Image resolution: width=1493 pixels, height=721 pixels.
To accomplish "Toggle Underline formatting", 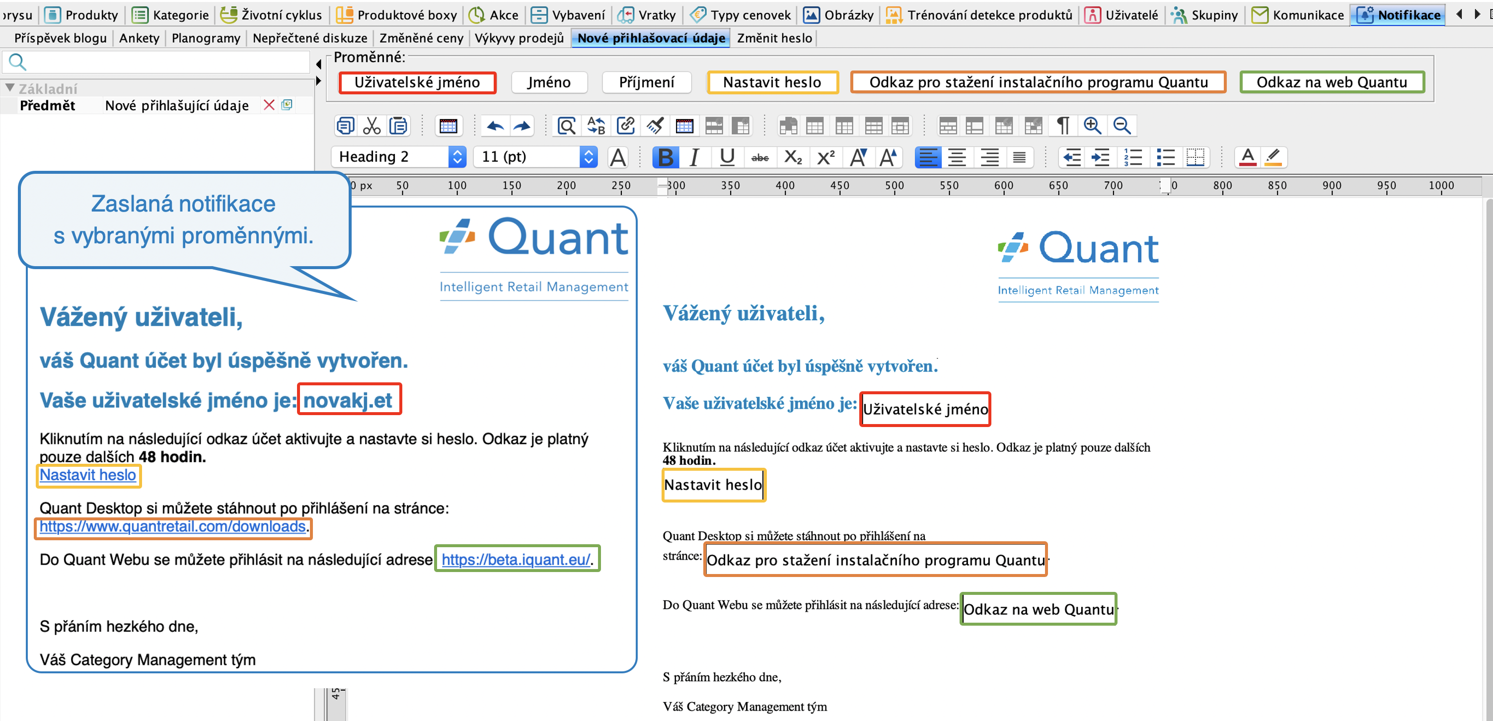I will point(727,157).
